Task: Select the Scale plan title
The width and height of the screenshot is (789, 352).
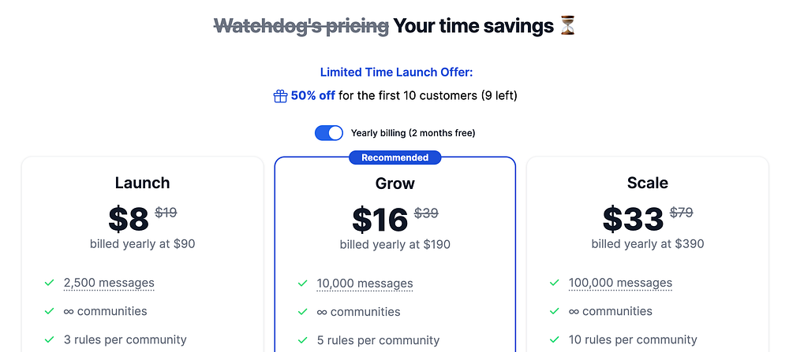Action: tap(647, 183)
